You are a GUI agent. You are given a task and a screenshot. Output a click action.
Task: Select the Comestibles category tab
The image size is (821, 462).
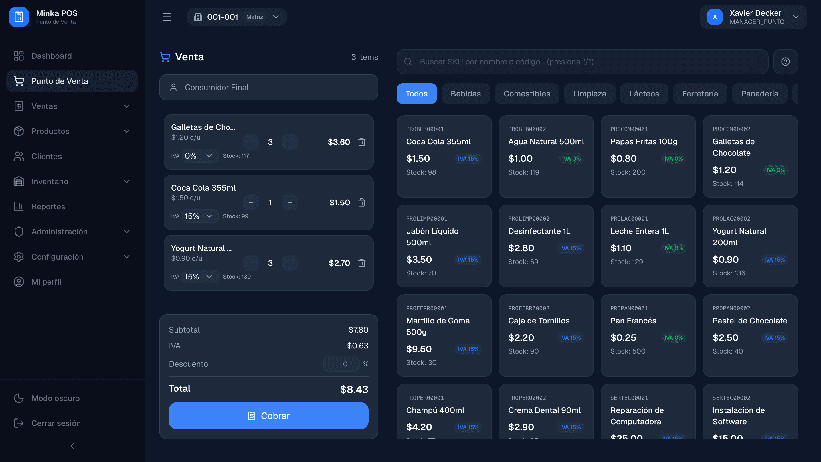click(x=527, y=94)
